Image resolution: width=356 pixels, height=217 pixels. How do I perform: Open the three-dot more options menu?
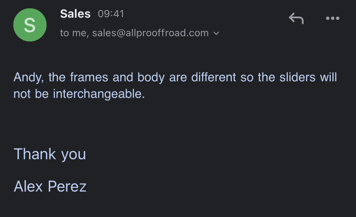click(x=332, y=18)
